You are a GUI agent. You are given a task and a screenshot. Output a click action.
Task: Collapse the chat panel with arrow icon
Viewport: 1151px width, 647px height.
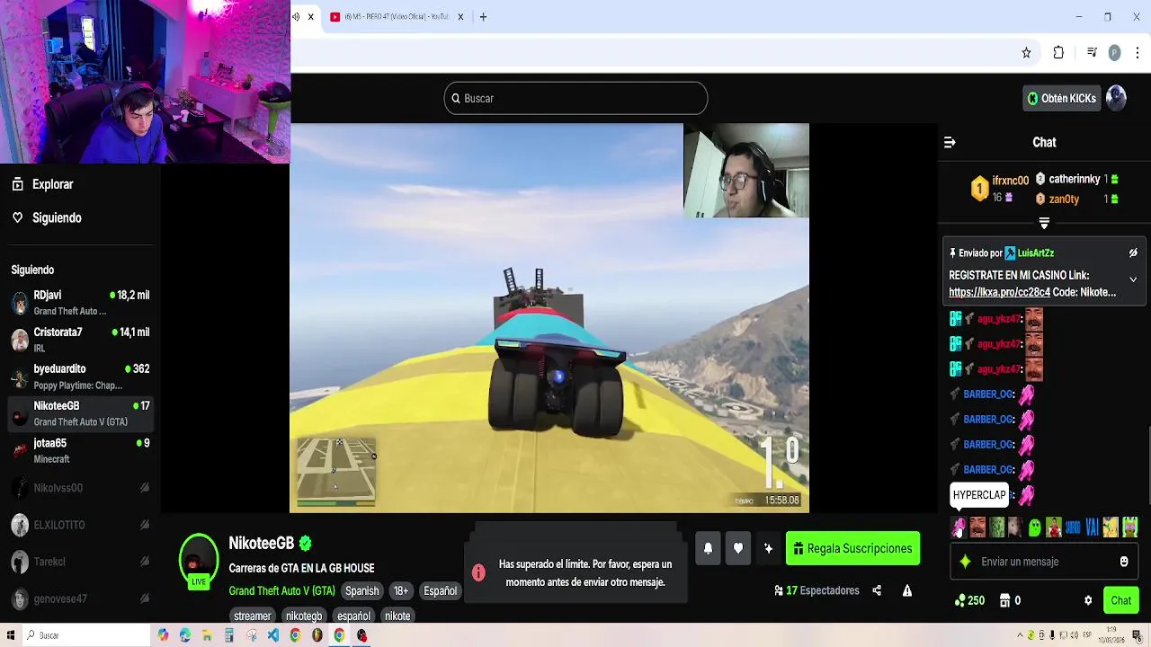(x=950, y=142)
